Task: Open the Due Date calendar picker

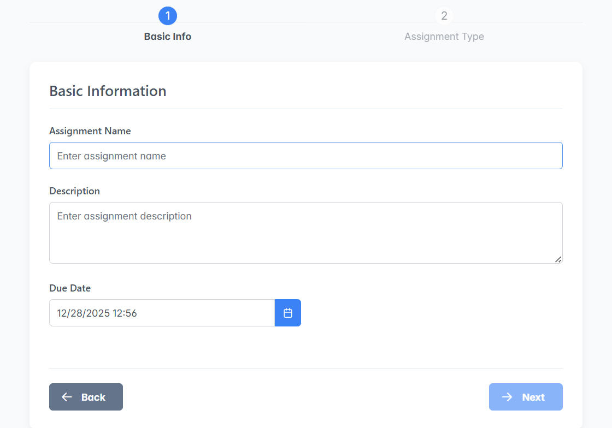Action: 287,313
